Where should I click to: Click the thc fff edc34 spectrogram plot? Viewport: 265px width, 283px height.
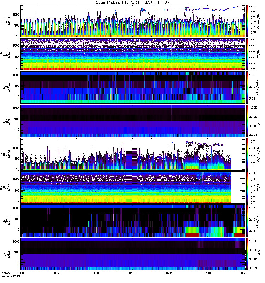pos(132,154)
